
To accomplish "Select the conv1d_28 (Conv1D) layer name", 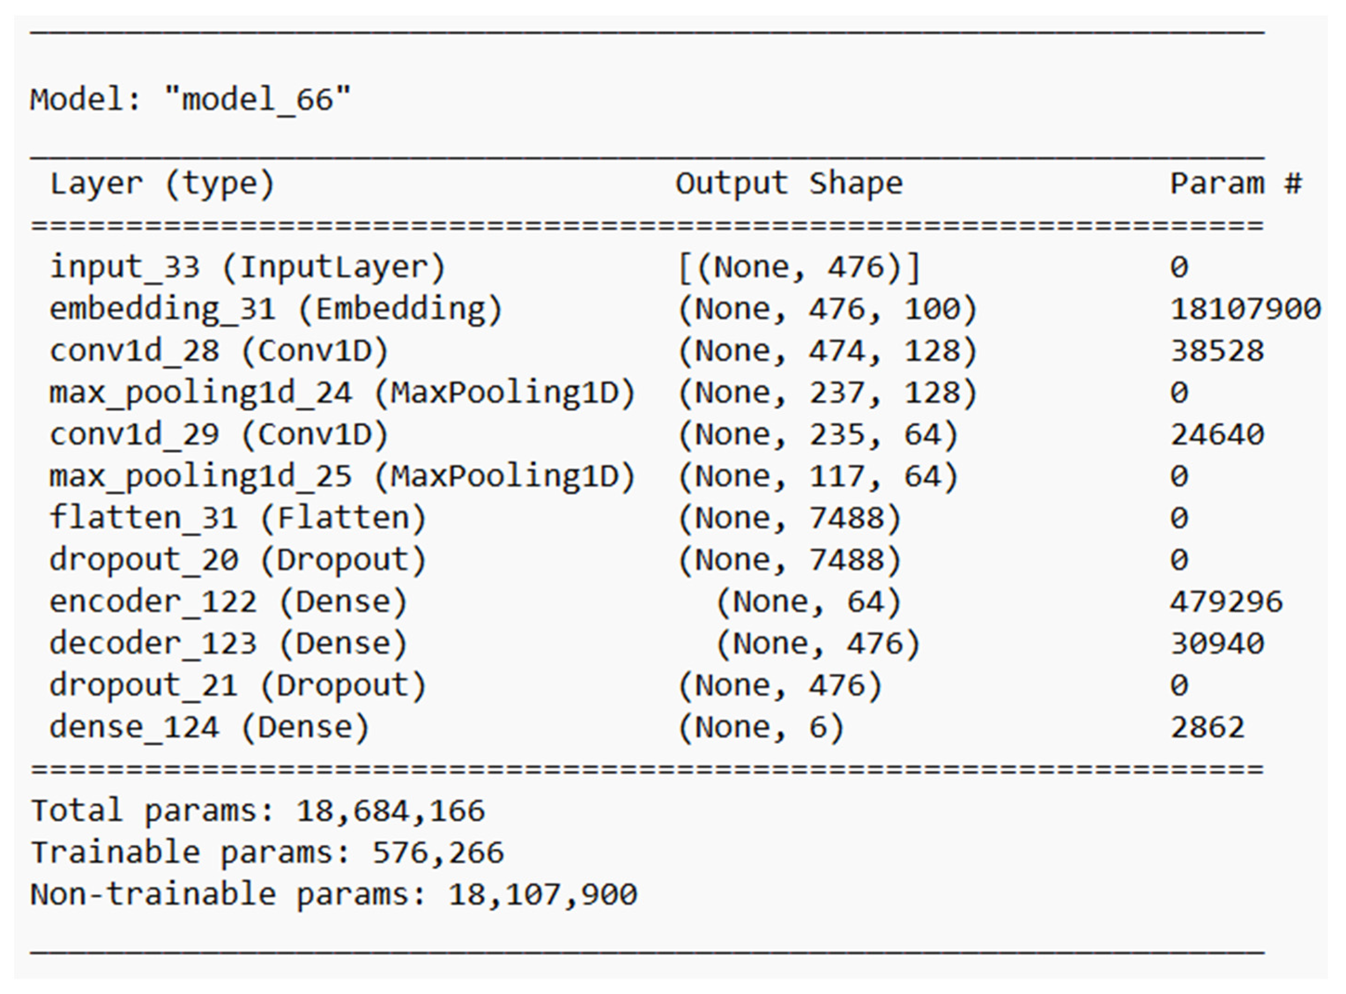I will coord(219,351).
